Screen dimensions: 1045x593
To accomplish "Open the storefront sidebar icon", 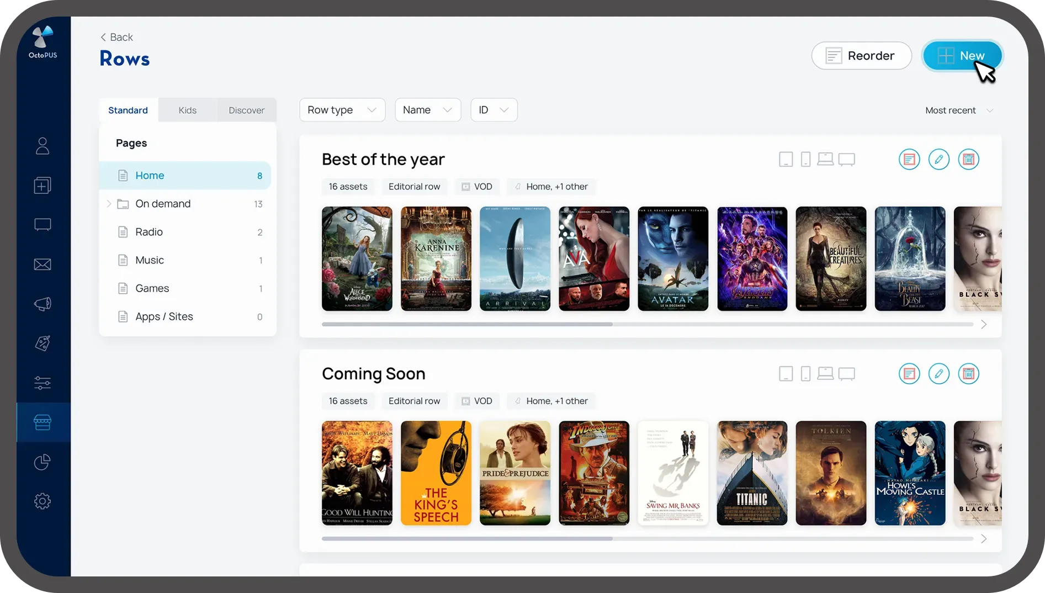I will tap(43, 422).
